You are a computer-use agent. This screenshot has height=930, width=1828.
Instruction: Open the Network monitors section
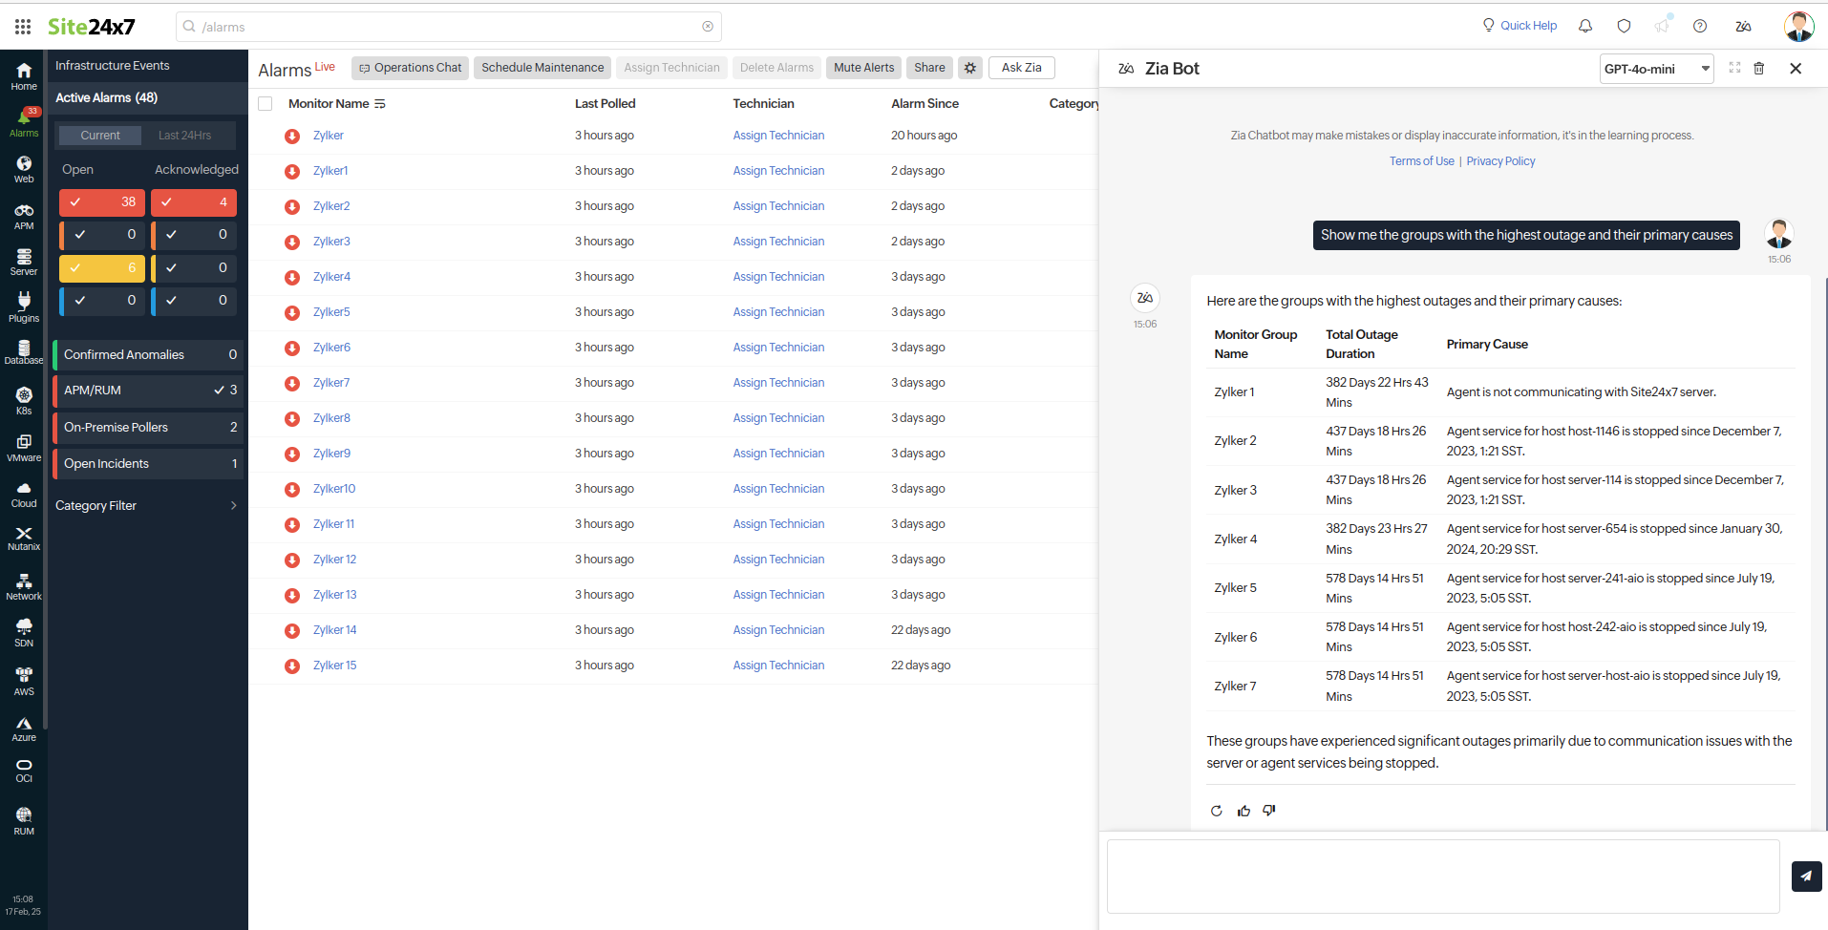23,585
